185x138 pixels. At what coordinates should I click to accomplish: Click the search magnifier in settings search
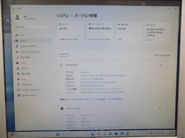tap(50, 27)
